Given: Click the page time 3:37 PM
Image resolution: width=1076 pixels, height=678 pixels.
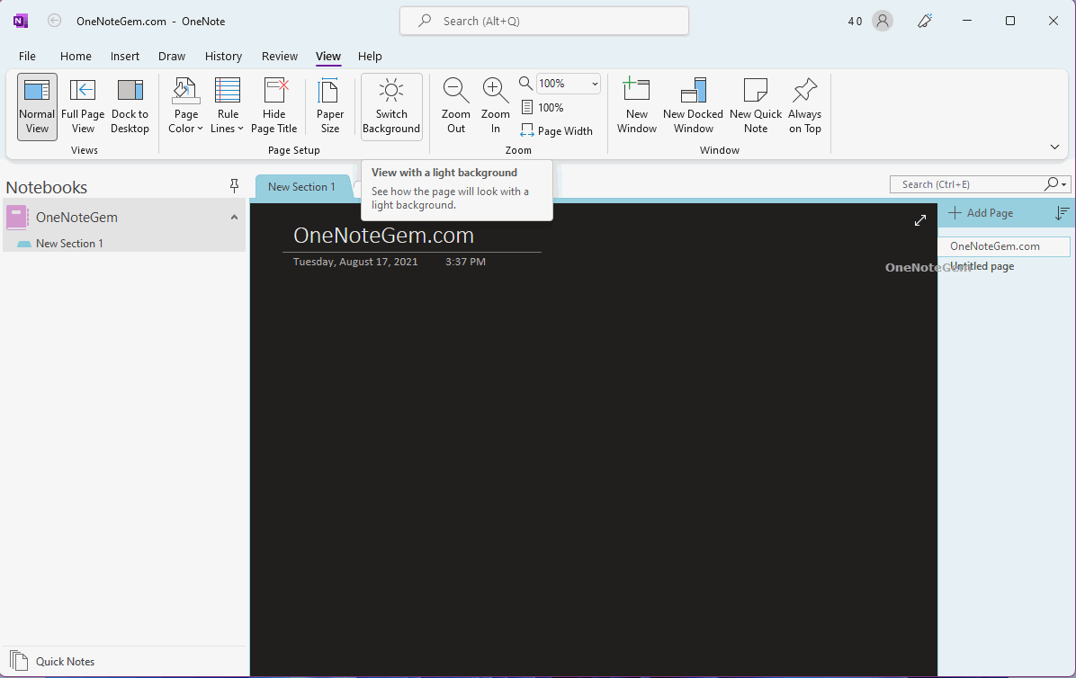Looking at the screenshot, I should 465,262.
